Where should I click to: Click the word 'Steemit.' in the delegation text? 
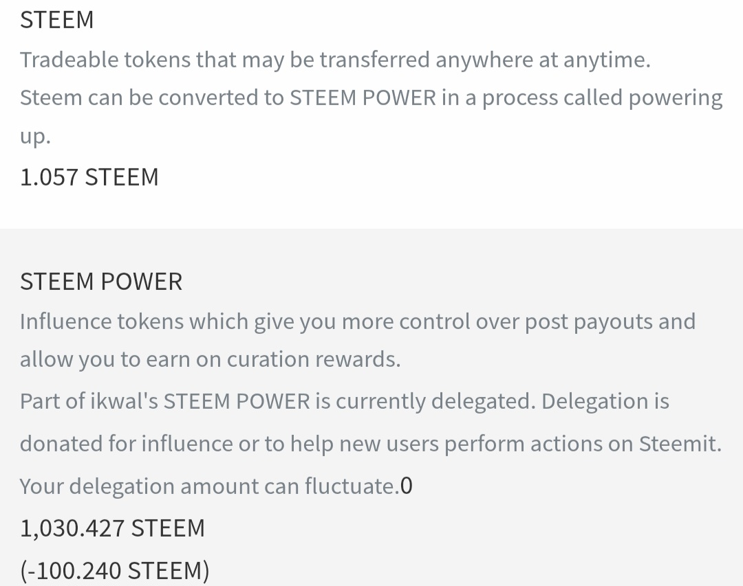[x=680, y=444]
